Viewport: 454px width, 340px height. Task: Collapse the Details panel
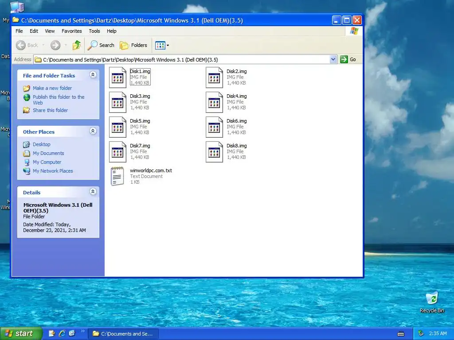click(x=93, y=192)
